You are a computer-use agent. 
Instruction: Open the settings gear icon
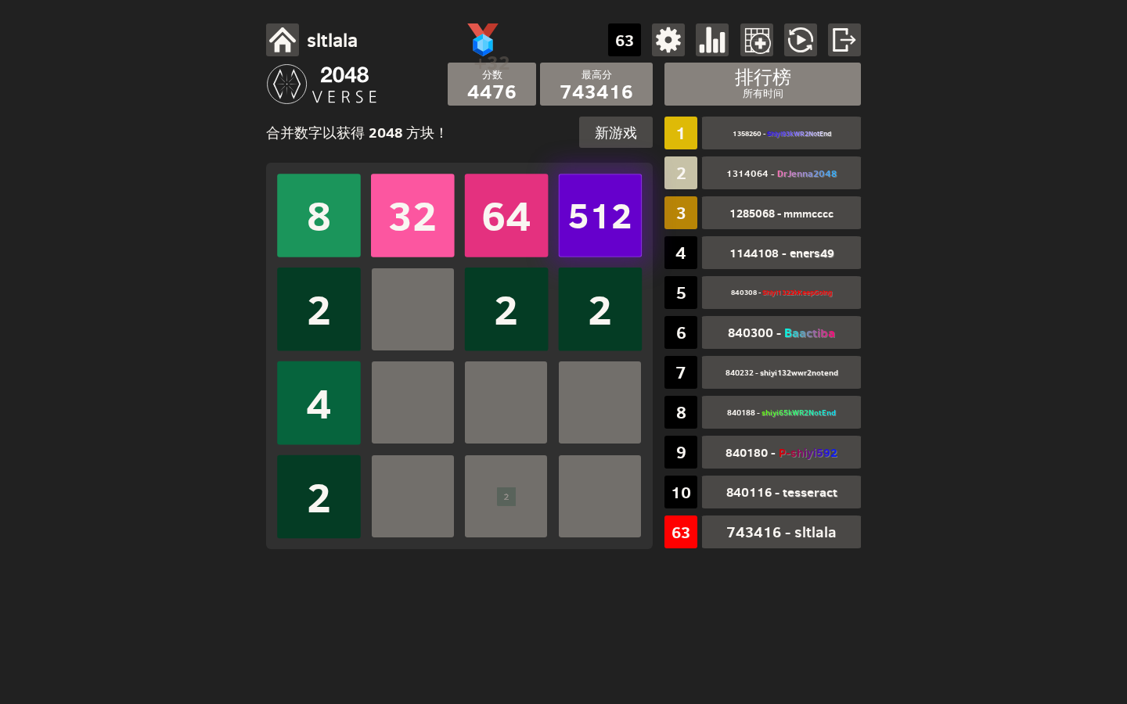pyautogui.click(x=668, y=40)
